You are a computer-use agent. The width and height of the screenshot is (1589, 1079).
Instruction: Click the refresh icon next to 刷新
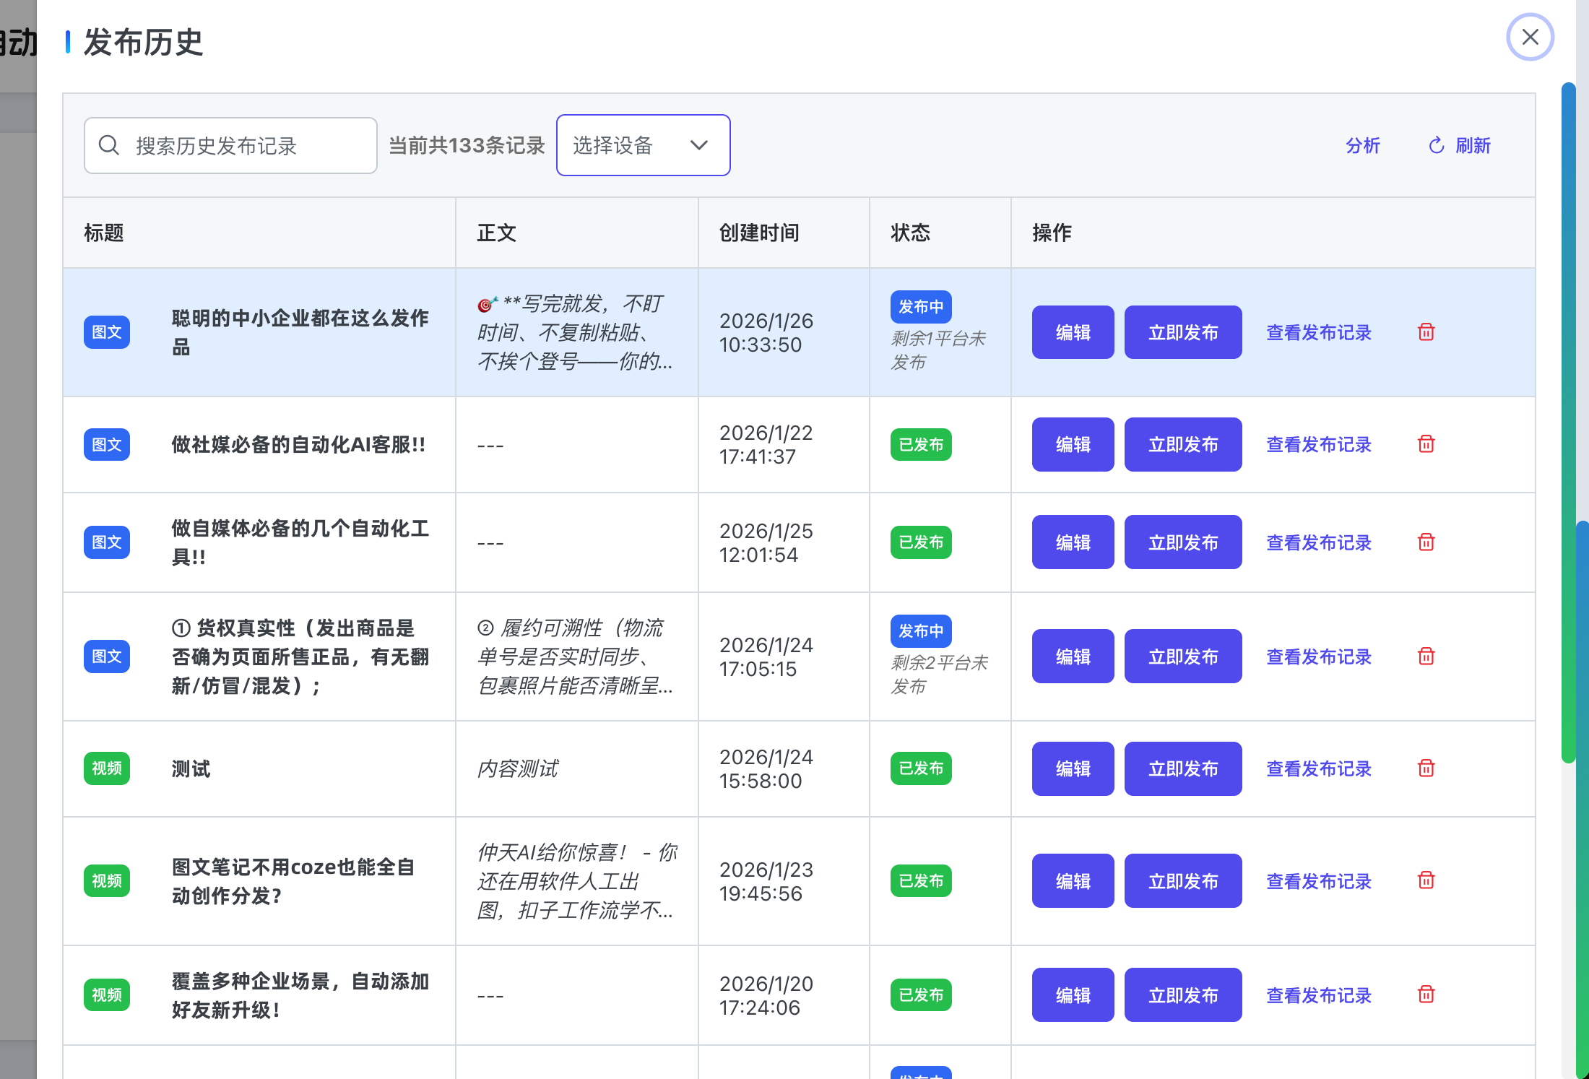pyautogui.click(x=1436, y=146)
